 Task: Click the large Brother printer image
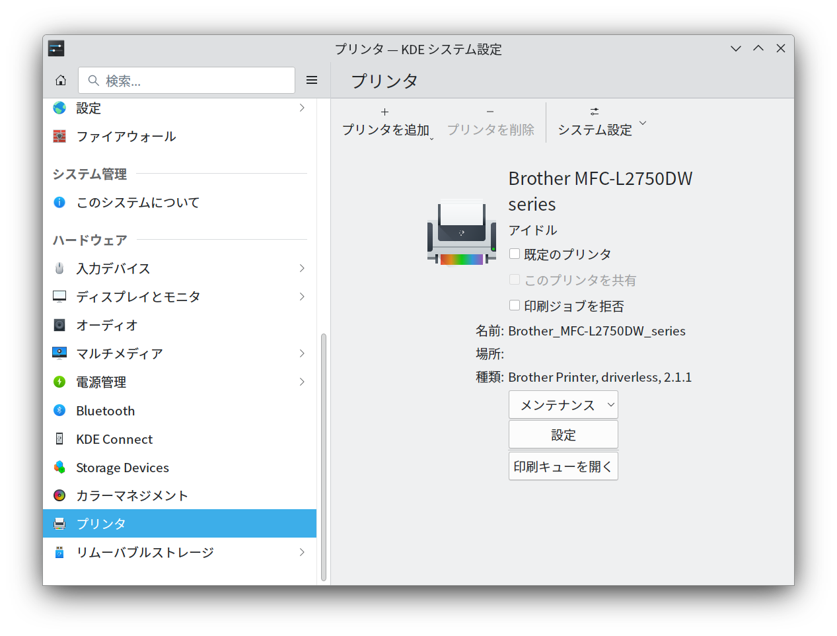pyautogui.click(x=461, y=231)
